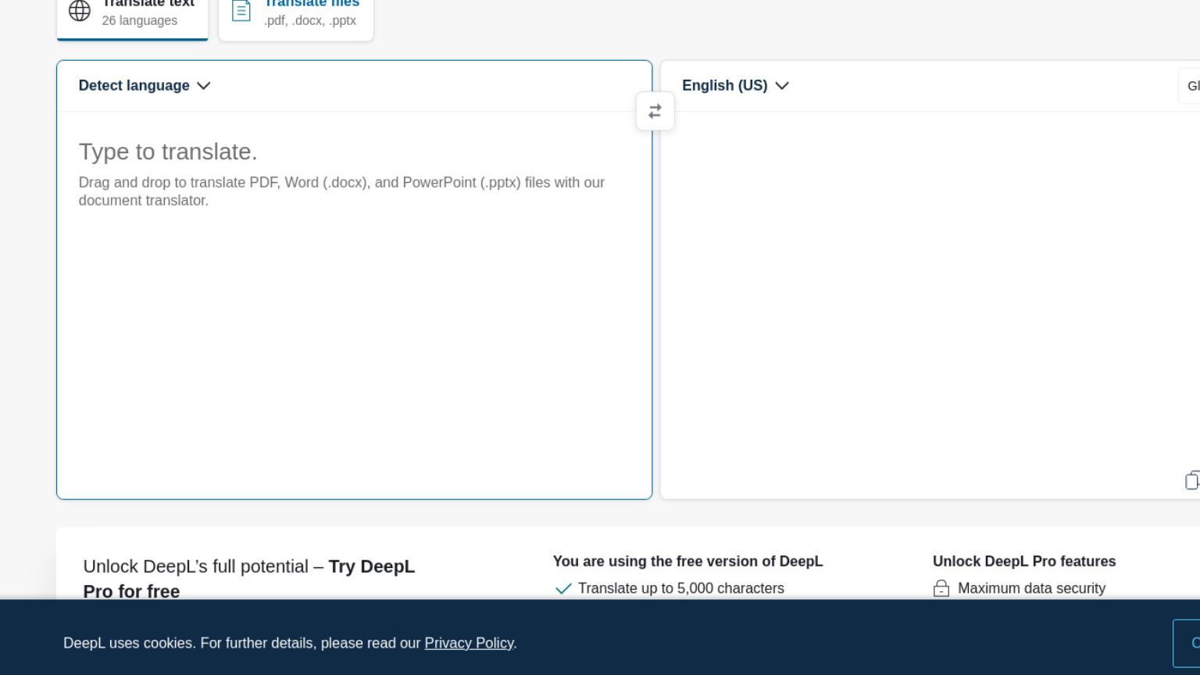
Task: Click the Type to translate input area
Action: coord(354,305)
